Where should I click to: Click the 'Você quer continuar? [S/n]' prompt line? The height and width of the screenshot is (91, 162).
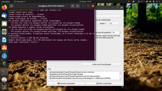pyautogui.click(x=24, y=42)
